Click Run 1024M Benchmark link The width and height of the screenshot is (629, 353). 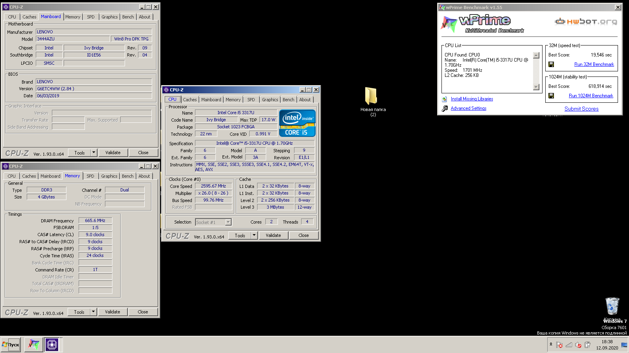tap(591, 96)
